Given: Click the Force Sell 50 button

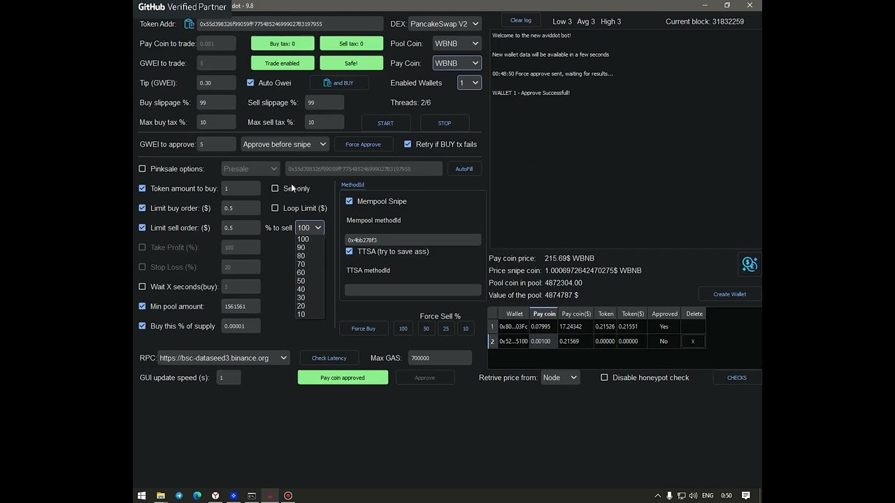Looking at the screenshot, I should (x=426, y=328).
